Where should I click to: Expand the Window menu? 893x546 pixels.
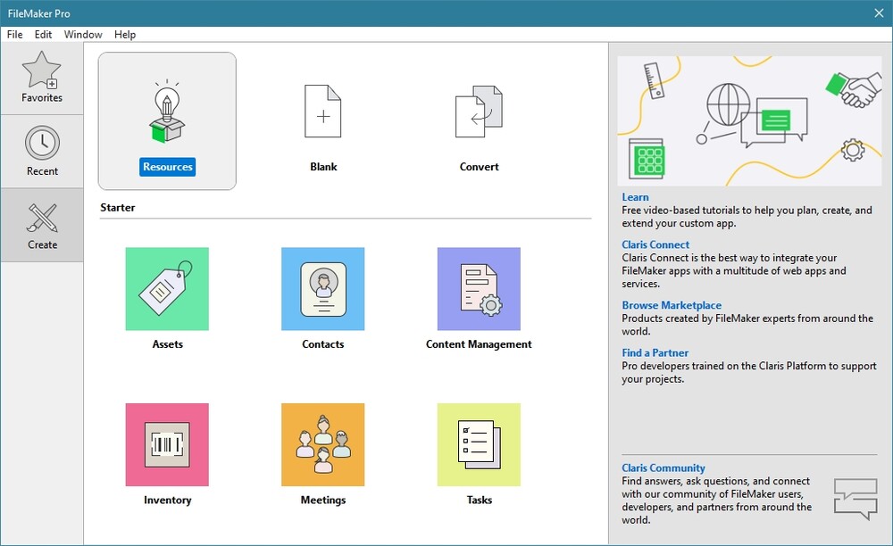[x=83, y=35]
